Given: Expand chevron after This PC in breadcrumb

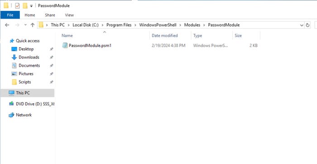Looking at the screenshot, I should pyautogui.click(x=68, y=25).
